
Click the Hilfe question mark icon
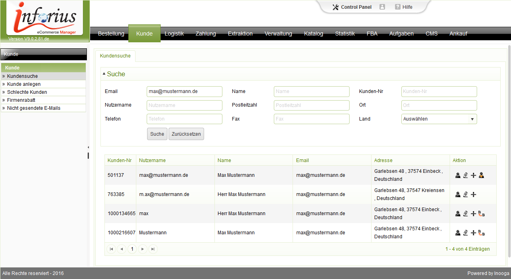[x=397, y=7]
